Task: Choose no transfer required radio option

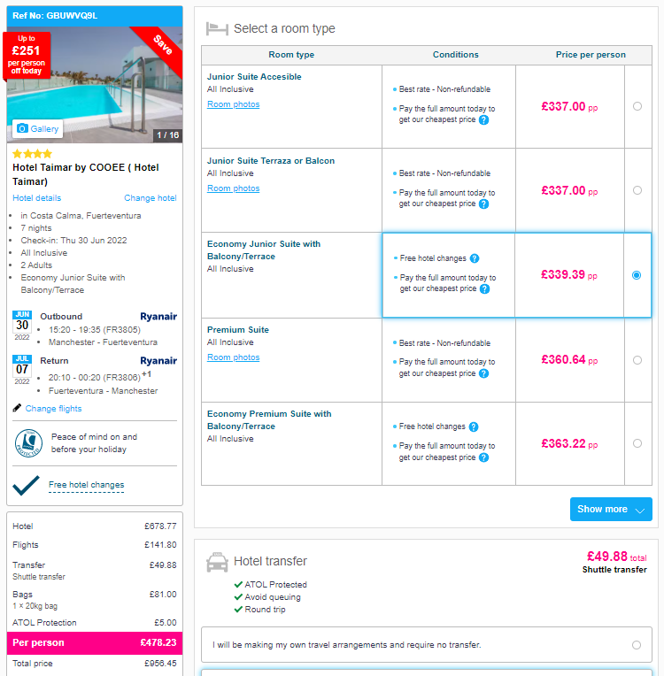Action: [x=637, y=645]
